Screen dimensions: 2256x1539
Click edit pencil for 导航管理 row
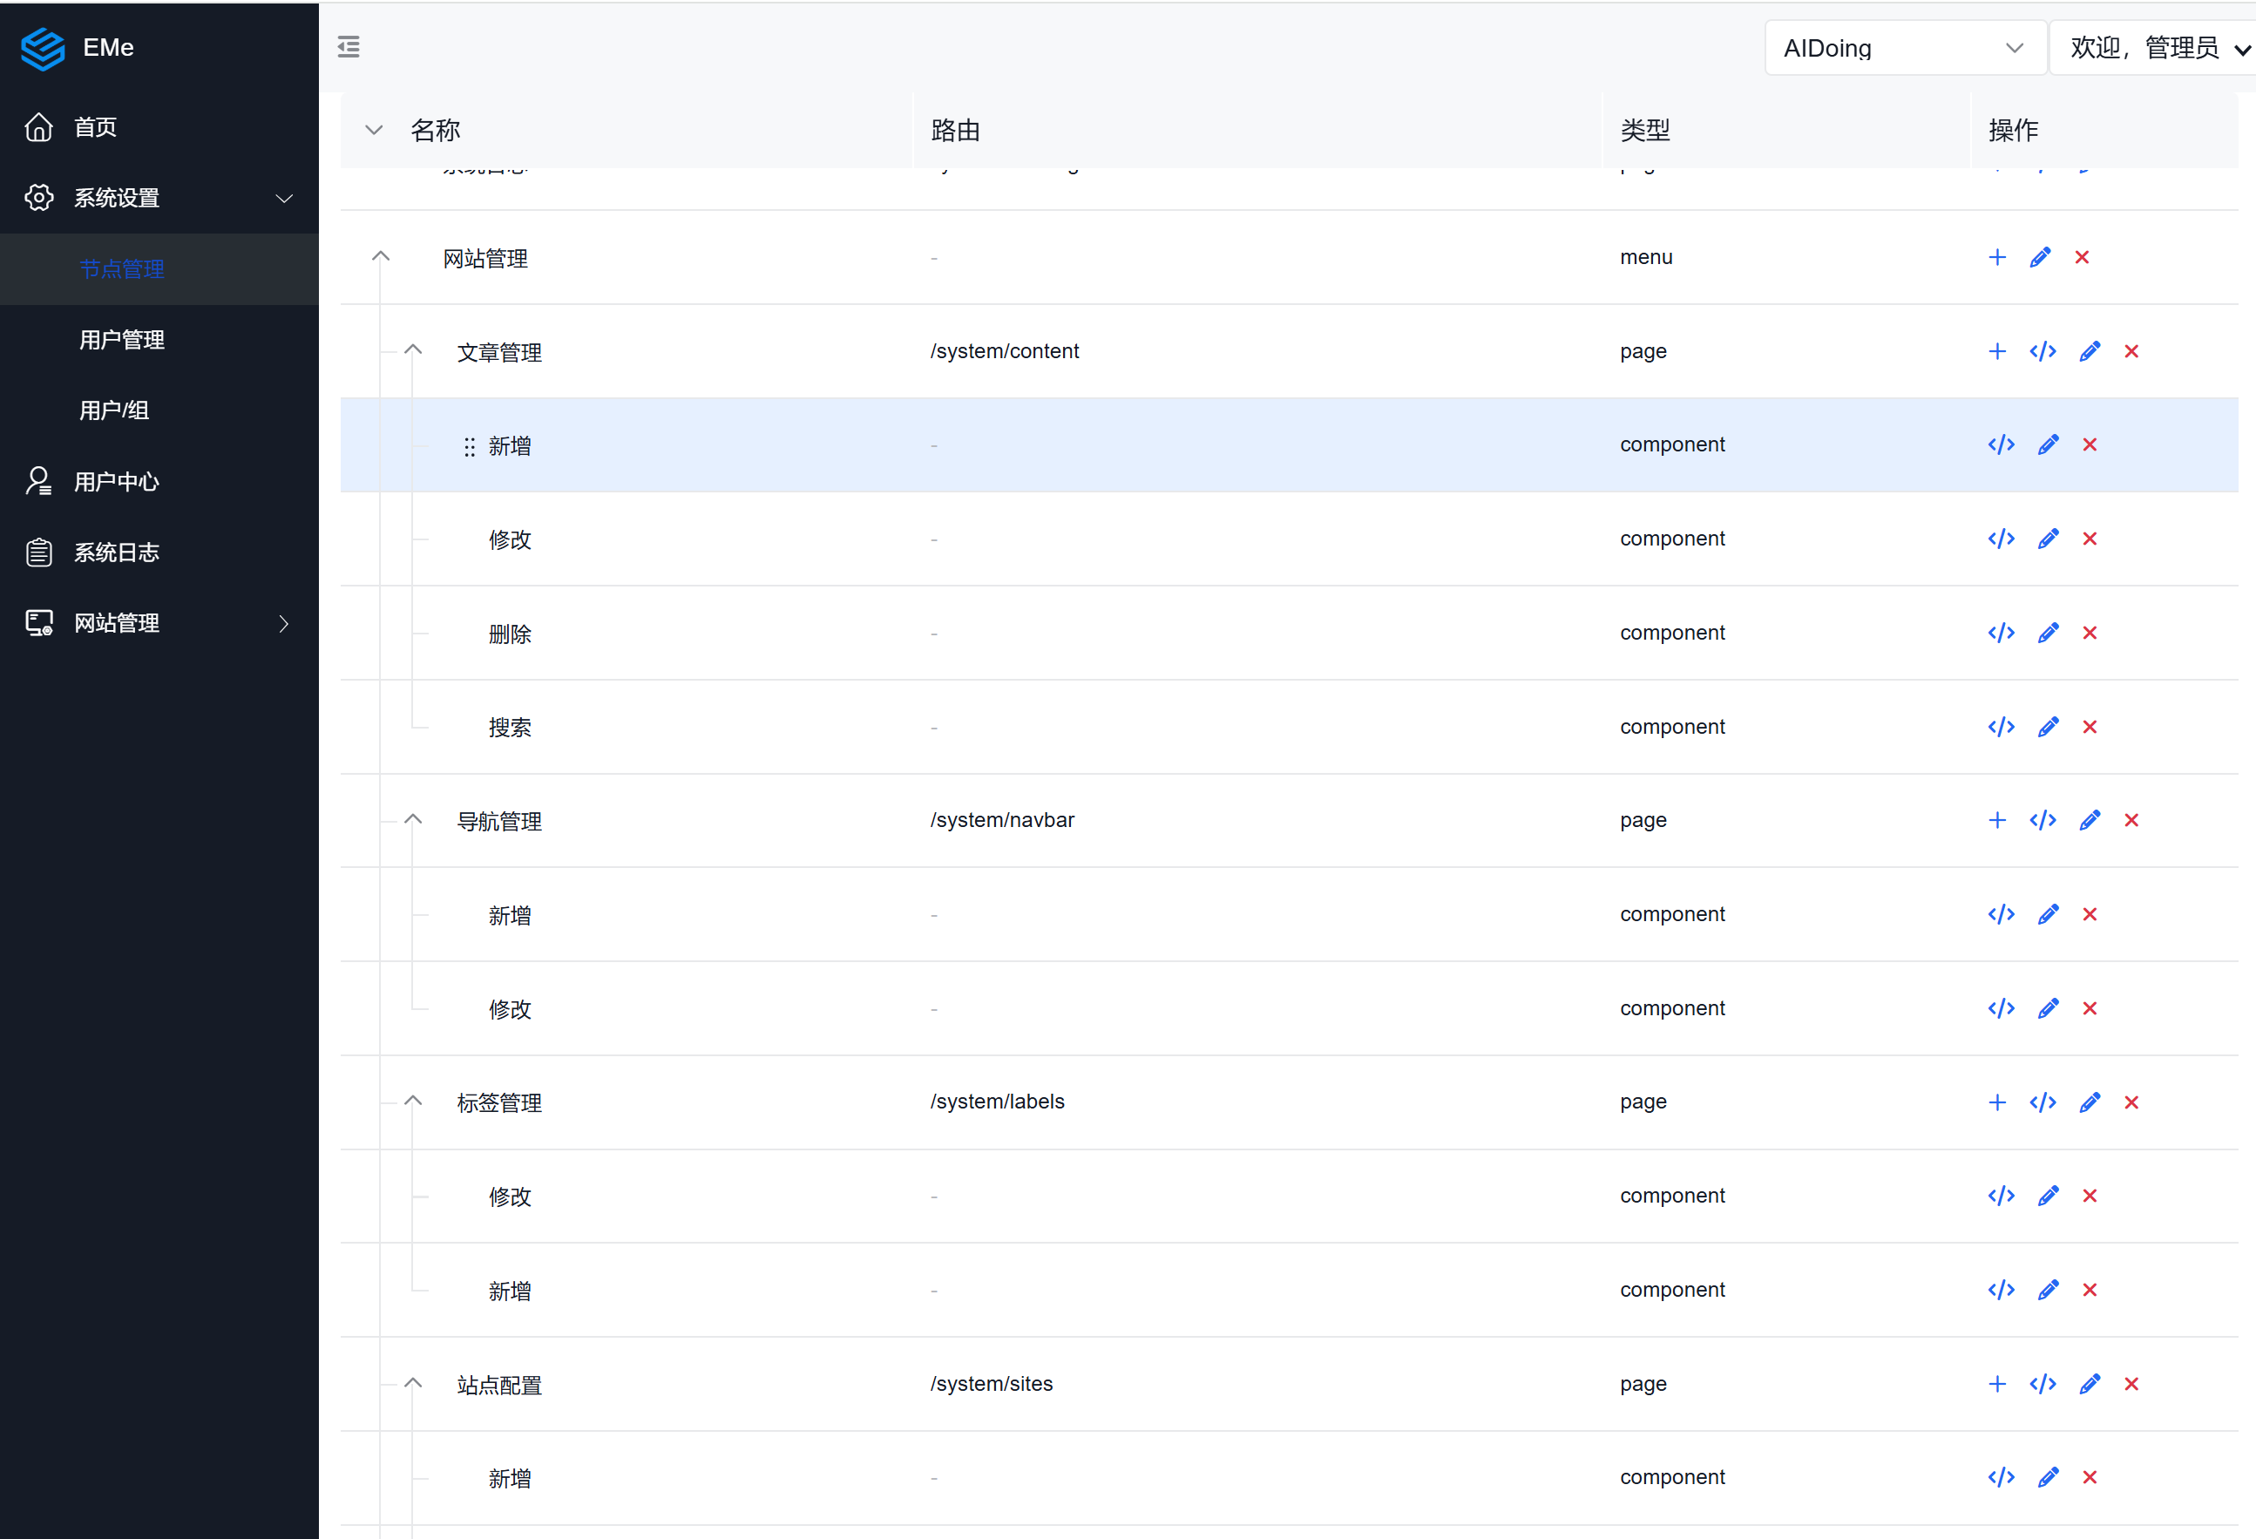tap(2089, 820)
